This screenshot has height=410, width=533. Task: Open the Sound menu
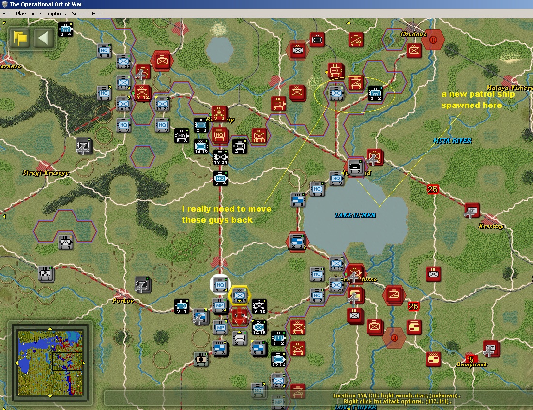tap(79, 14)
